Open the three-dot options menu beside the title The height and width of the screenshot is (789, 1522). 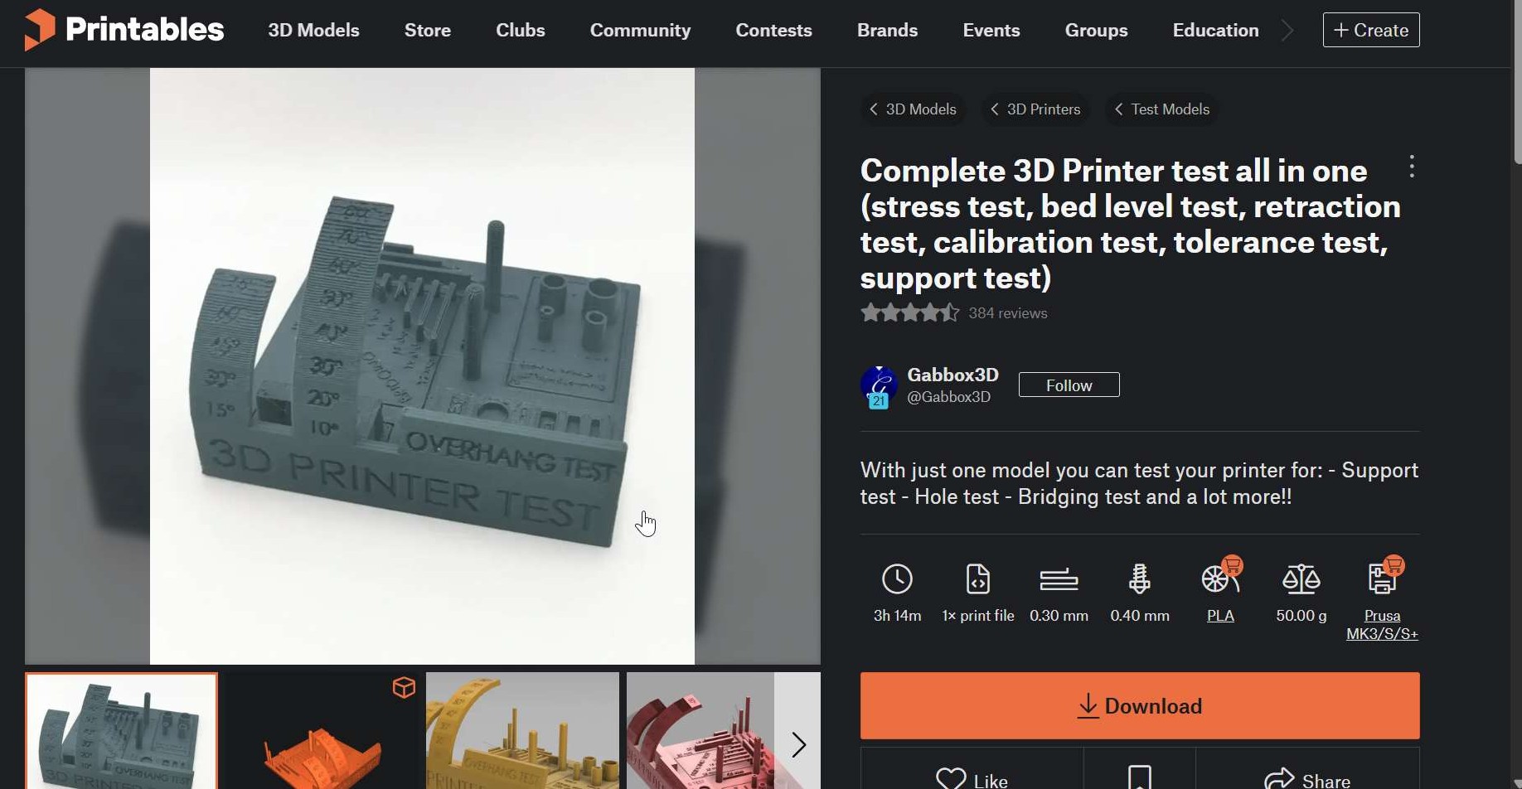pyautogui.click(x=1412, y=167)
